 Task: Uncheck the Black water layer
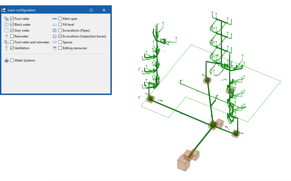click(x=11, y=24)
